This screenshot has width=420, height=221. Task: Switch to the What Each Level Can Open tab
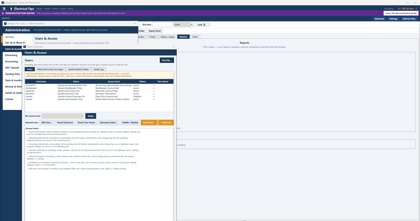click(x=50, y=69)
